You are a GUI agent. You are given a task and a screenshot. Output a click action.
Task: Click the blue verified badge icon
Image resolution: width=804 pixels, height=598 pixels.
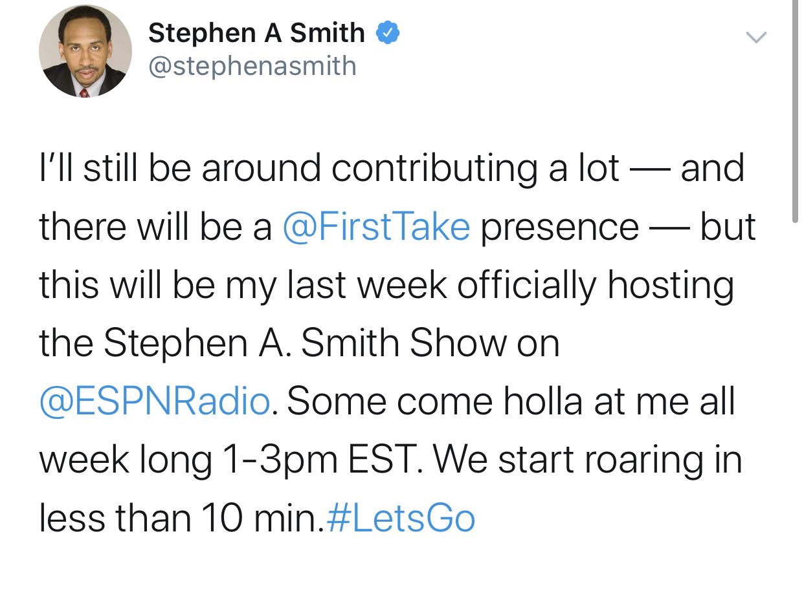pyautogui.click(x=387, y=33)
